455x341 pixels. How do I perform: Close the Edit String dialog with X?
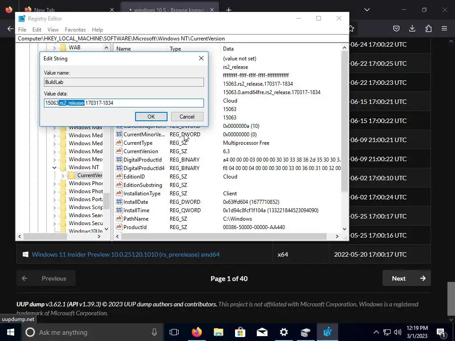click(x=201, y=58)
